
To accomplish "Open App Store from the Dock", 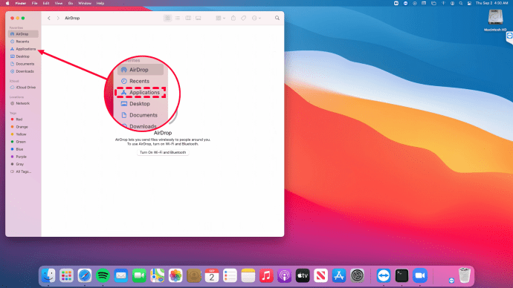I will tap(339, 276).
